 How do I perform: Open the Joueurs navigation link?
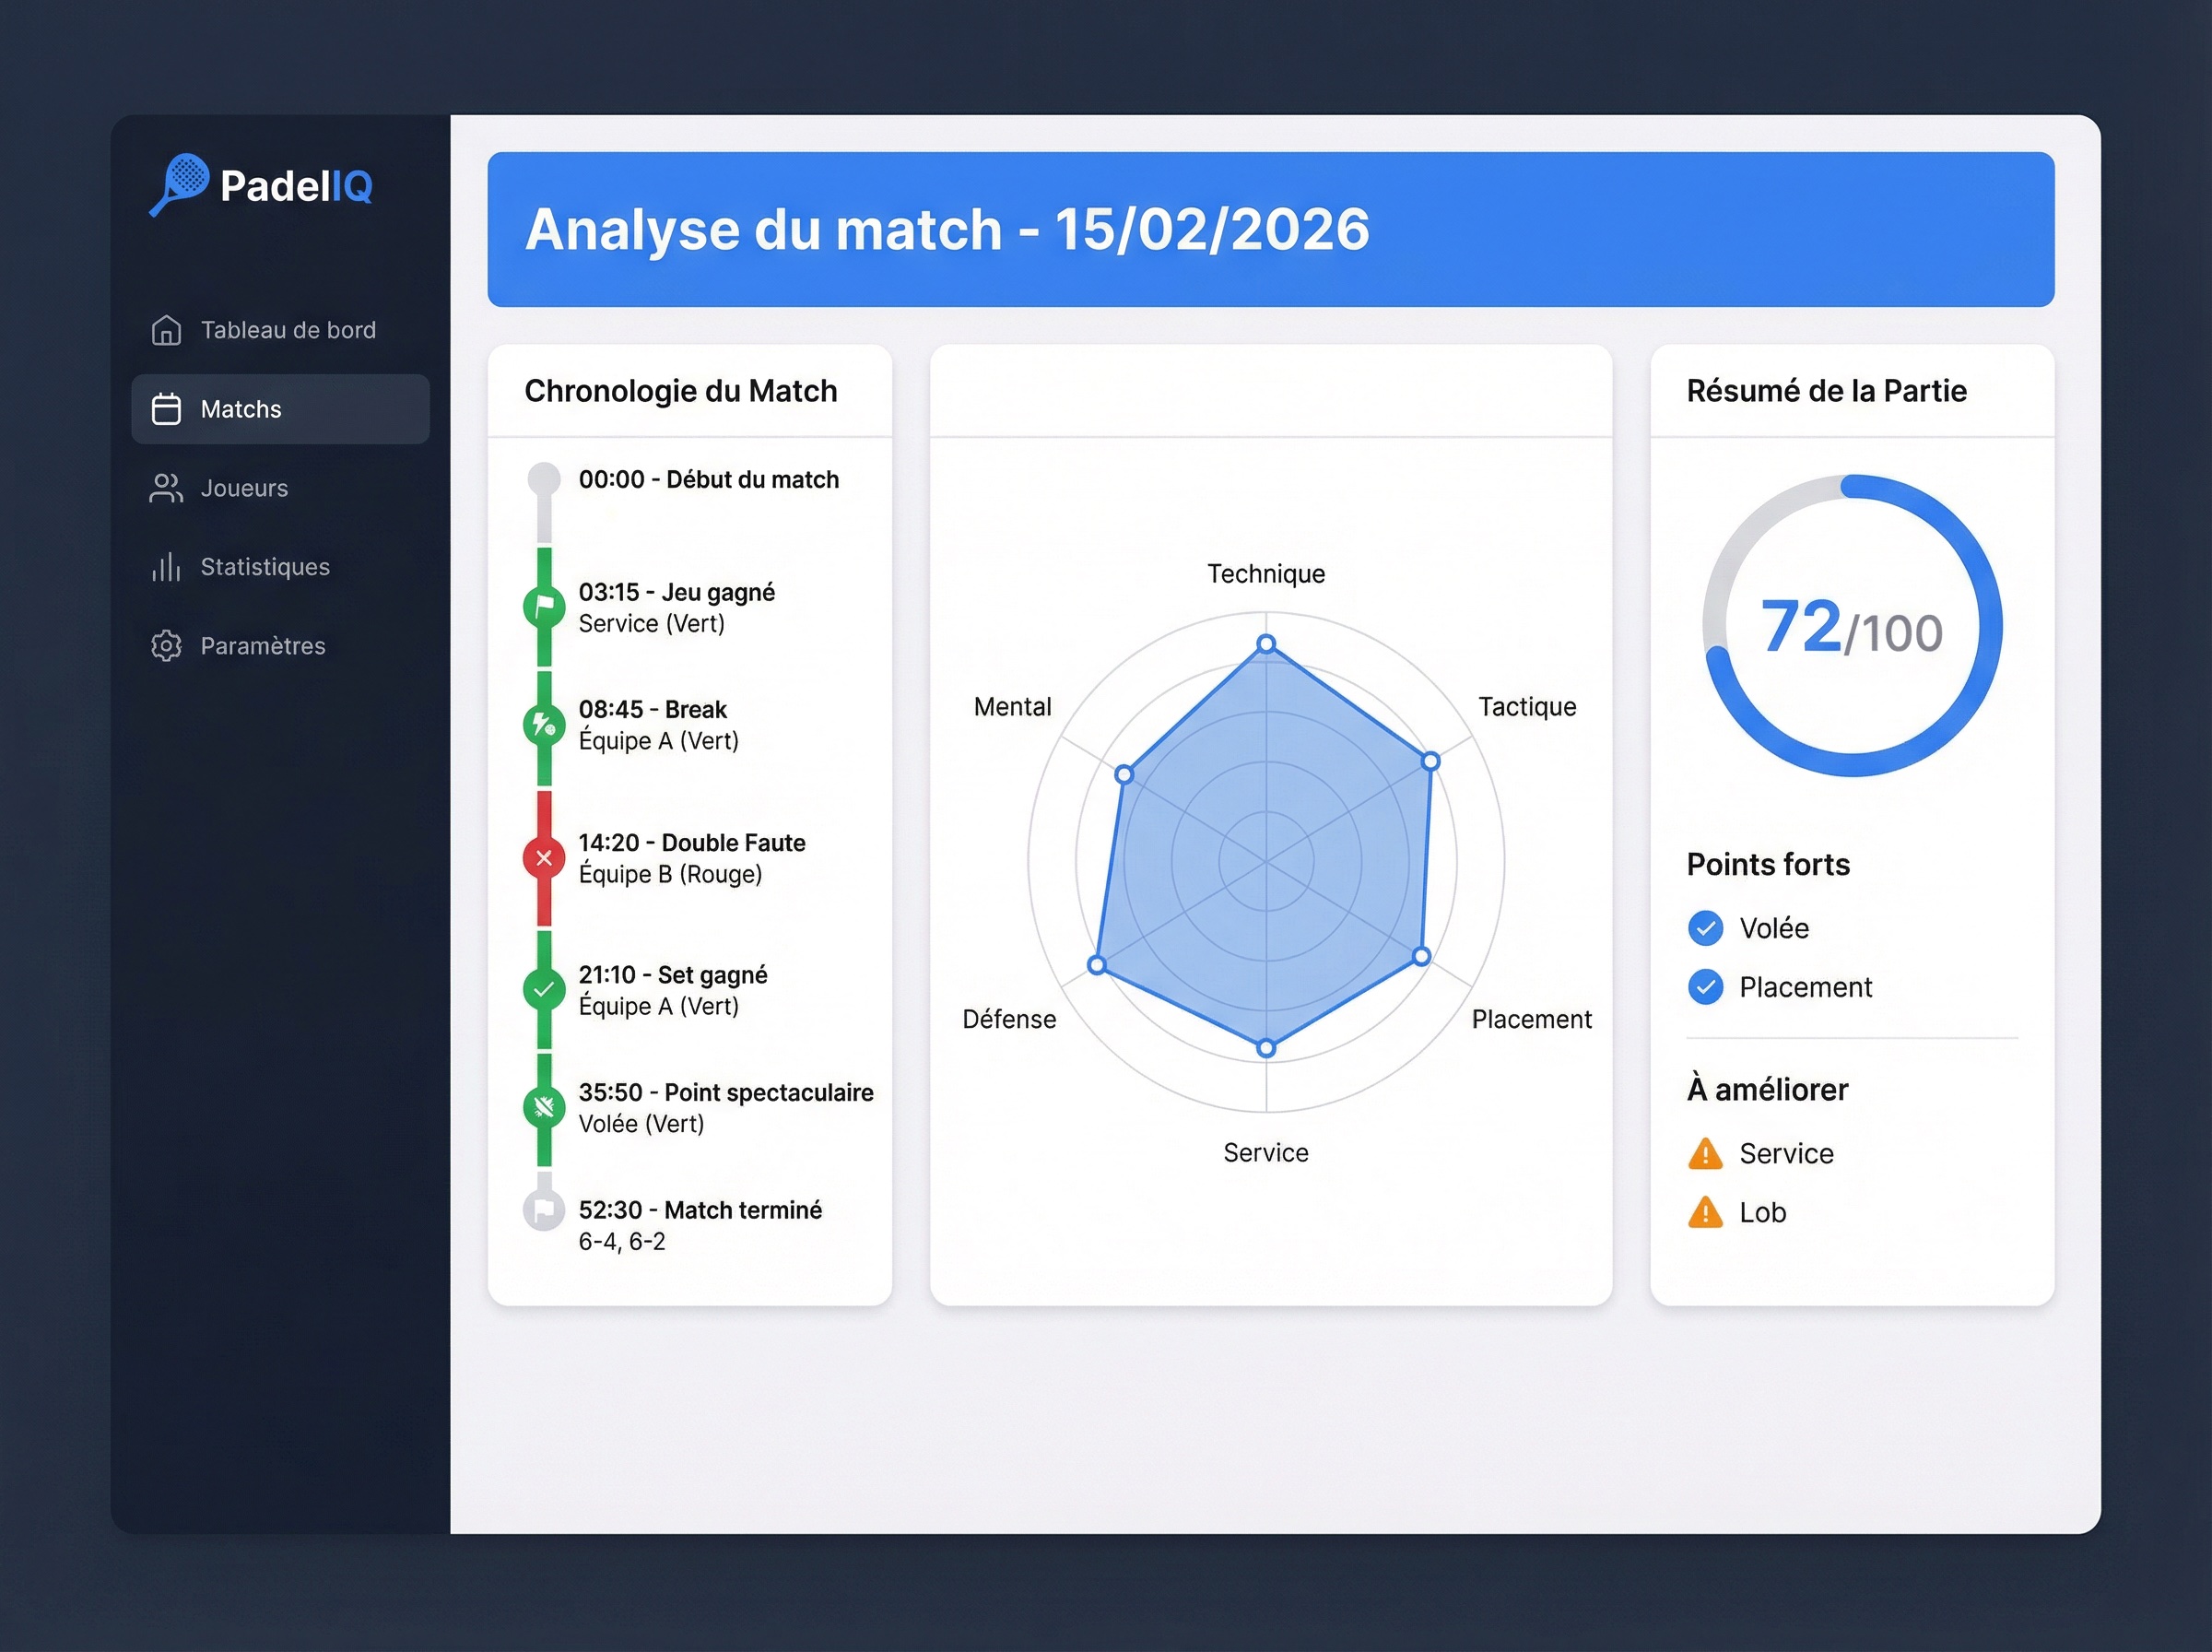pos(247,488)
